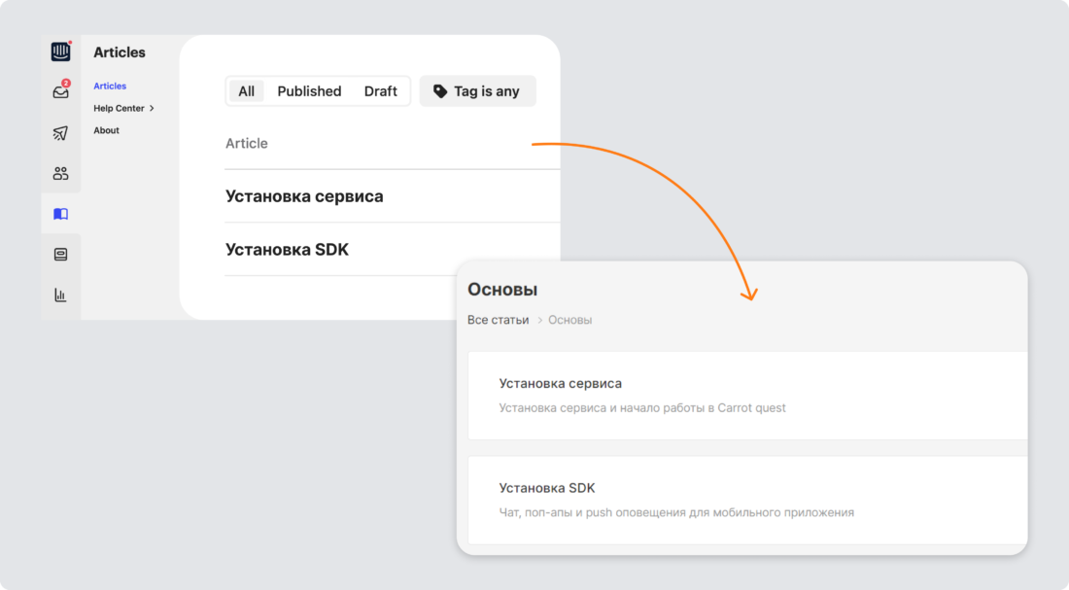Click the description Установка сервиса и начало работы
The width and height of the screenshot is (1069, 590).
point(642,408)
